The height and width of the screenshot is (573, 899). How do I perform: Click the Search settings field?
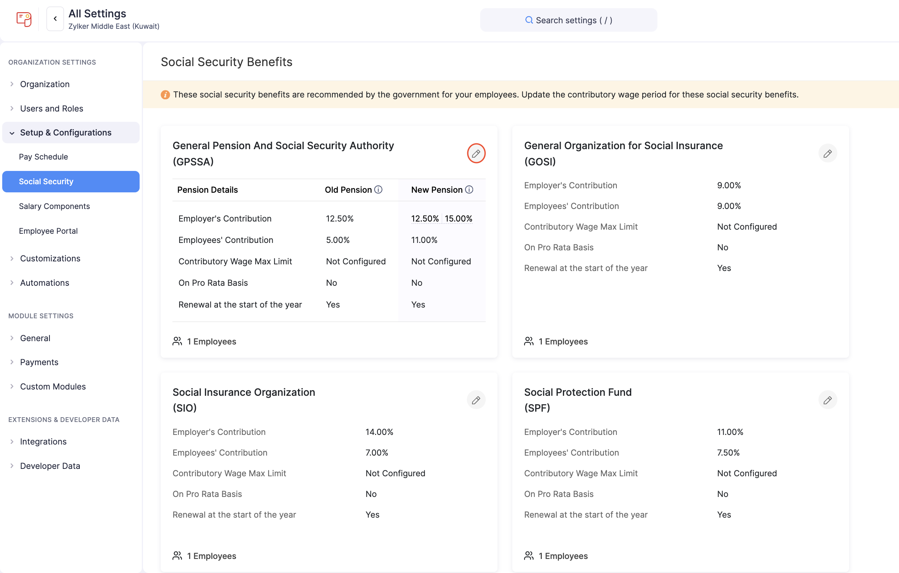pos(568,20)
